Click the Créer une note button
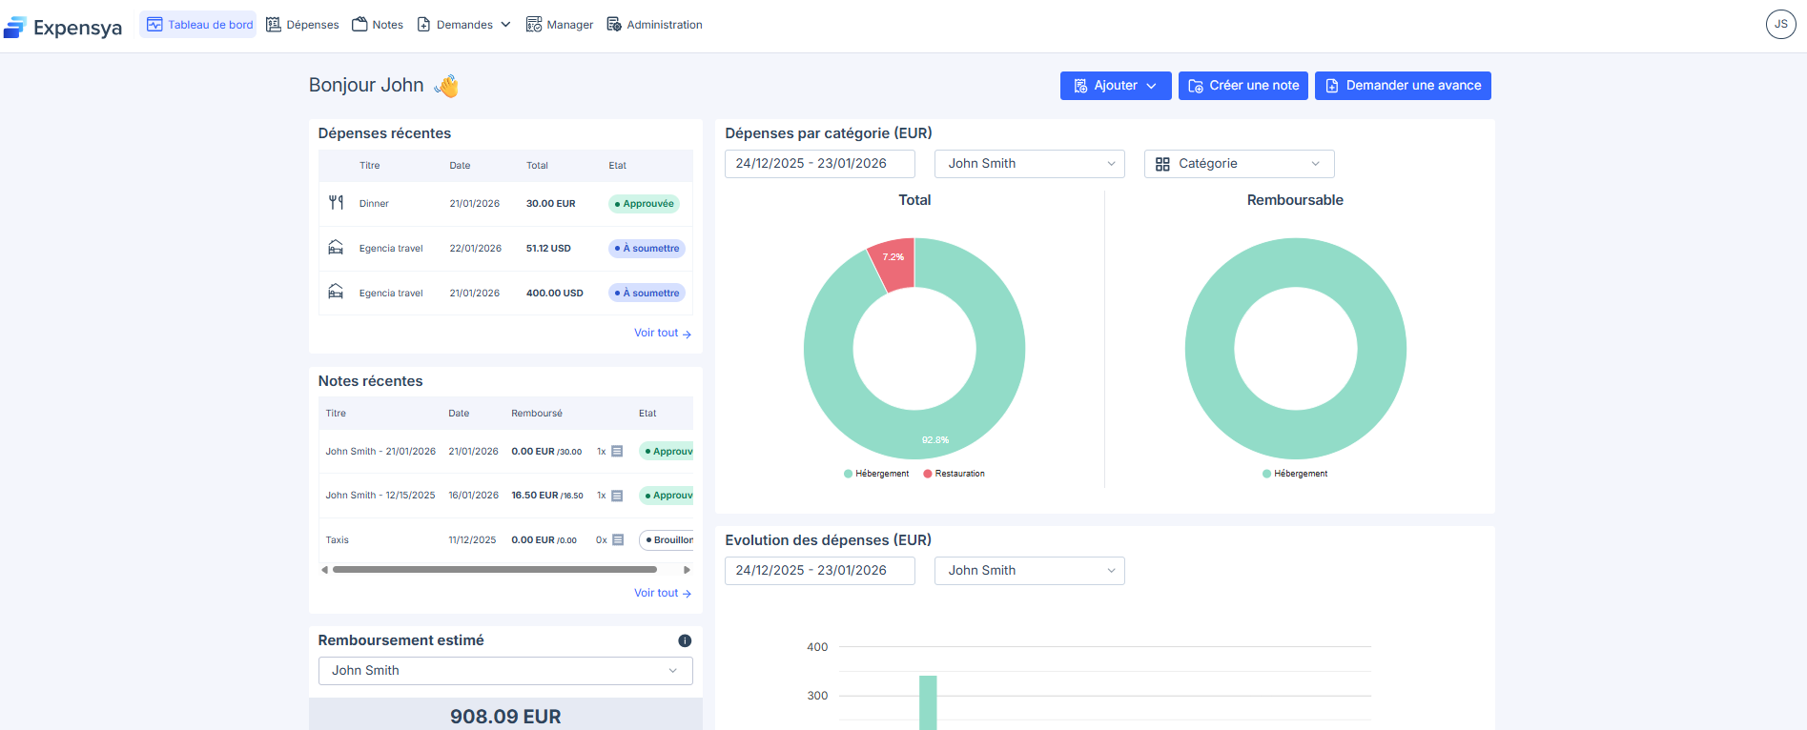 (1242, 86)
